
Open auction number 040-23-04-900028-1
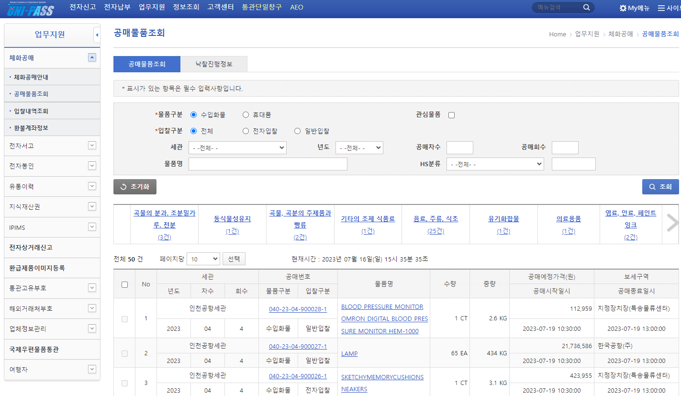tap(298, 309)
